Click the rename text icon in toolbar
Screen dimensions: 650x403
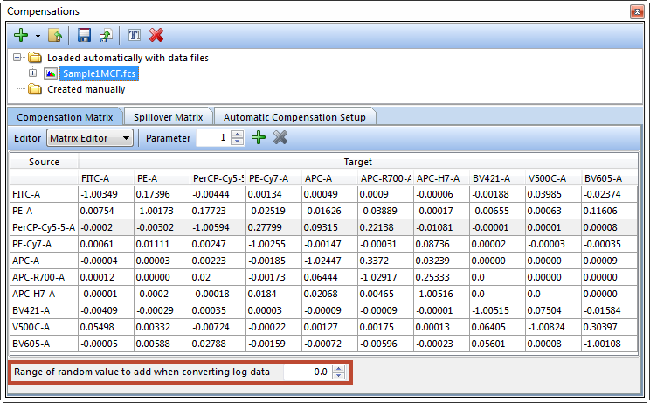click(x=135, y=35)
